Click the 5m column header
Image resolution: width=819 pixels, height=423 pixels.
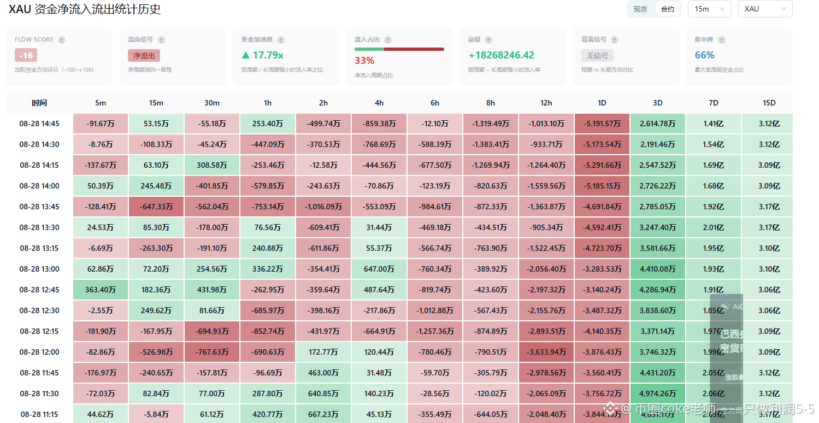(x=101, y=103)
